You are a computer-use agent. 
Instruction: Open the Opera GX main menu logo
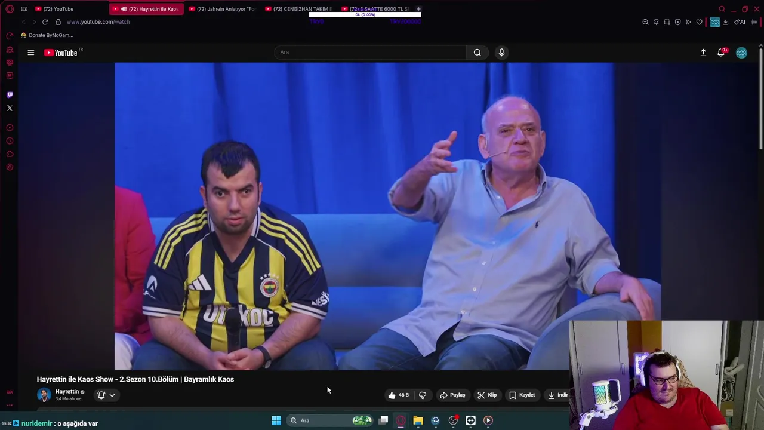click(x=10, y=9)
